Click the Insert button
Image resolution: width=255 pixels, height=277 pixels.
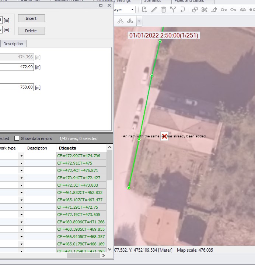31,18
